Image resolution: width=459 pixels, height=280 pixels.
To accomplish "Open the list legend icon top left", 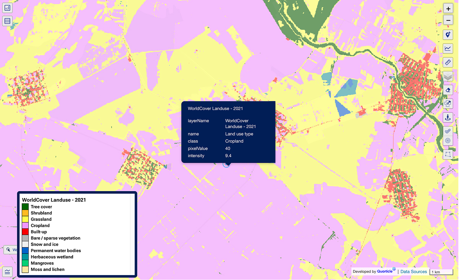I will [x=7, y=21].
